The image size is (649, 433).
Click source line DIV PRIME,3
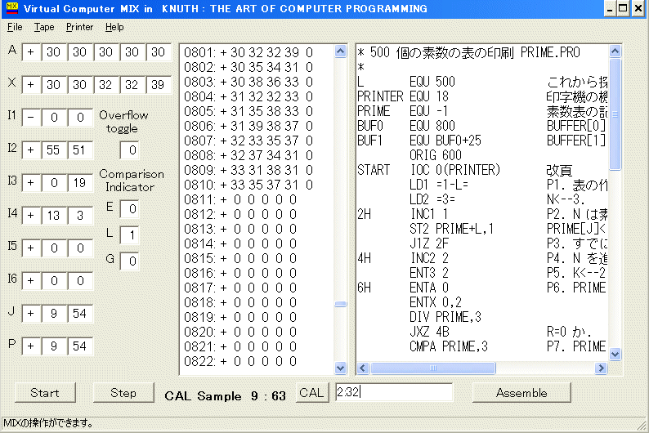click(x=445, y=317)
